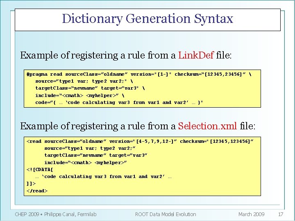Click footer text "ROOT Data Model Evolution"
This screenshot has height=221, width=295.
166,214
